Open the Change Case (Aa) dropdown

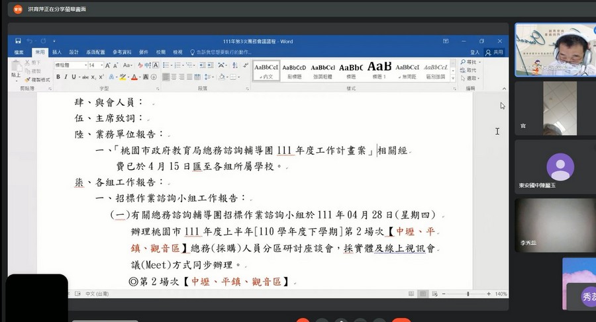pos(128,65)
